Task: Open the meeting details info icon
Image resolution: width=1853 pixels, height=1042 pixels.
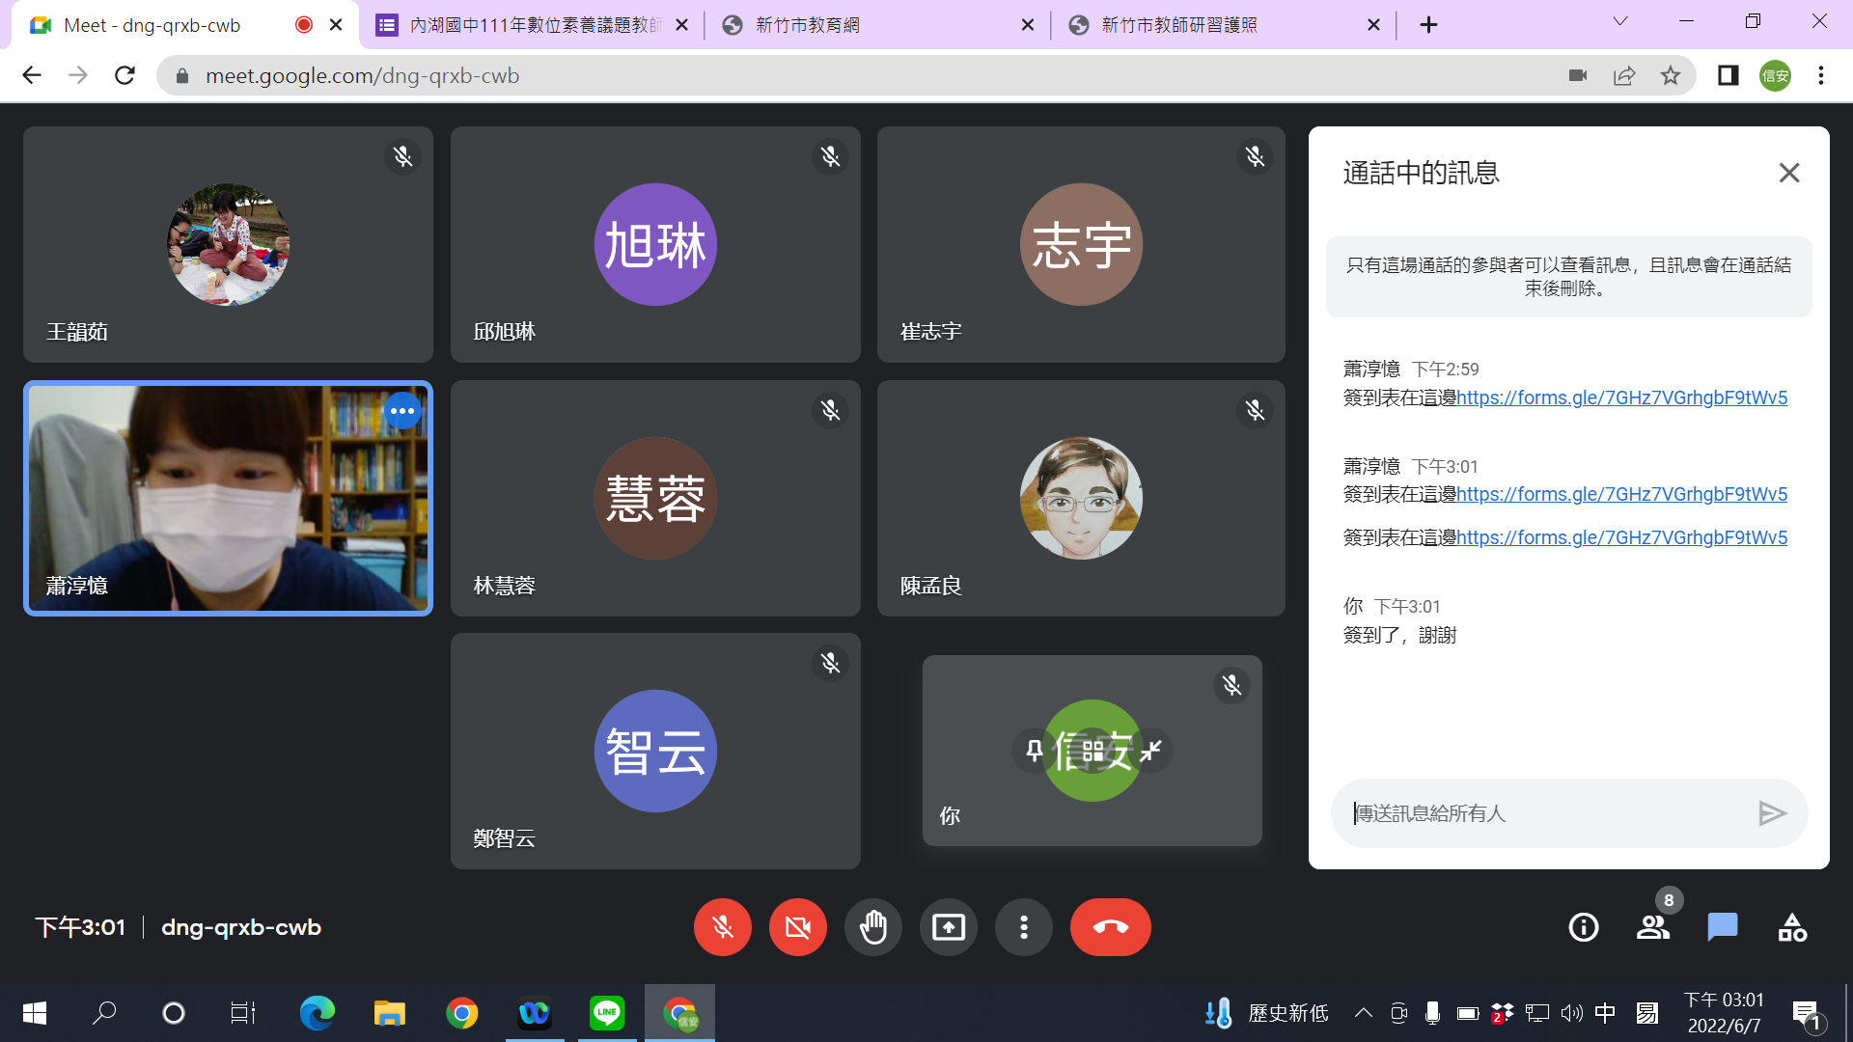Action: coord(1583,927)
